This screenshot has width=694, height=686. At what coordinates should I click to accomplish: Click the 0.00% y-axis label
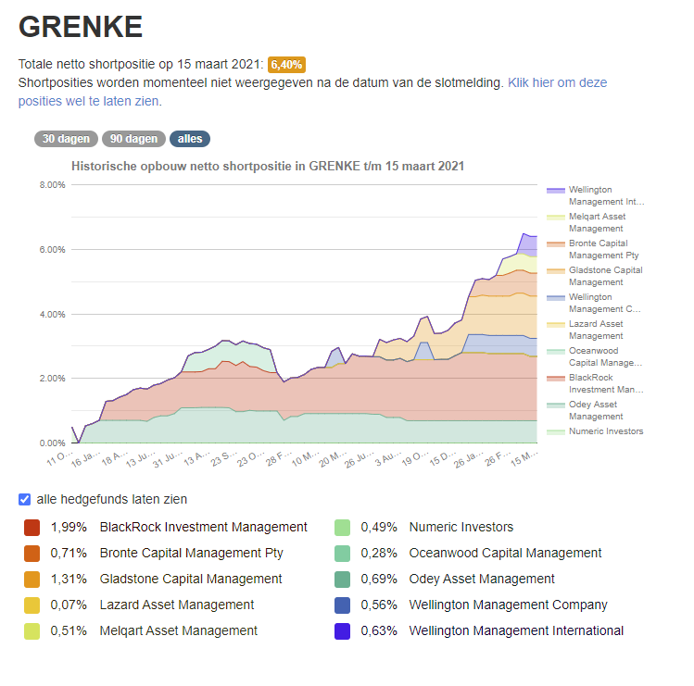[x=52, y=443]
